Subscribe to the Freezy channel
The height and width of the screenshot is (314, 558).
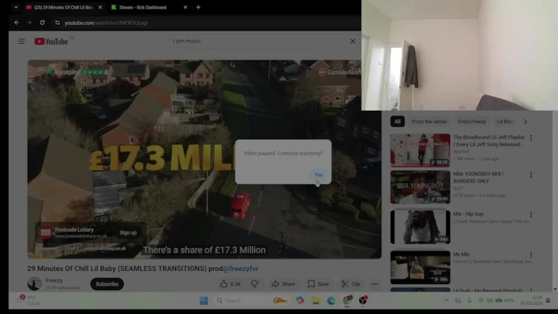107,284
